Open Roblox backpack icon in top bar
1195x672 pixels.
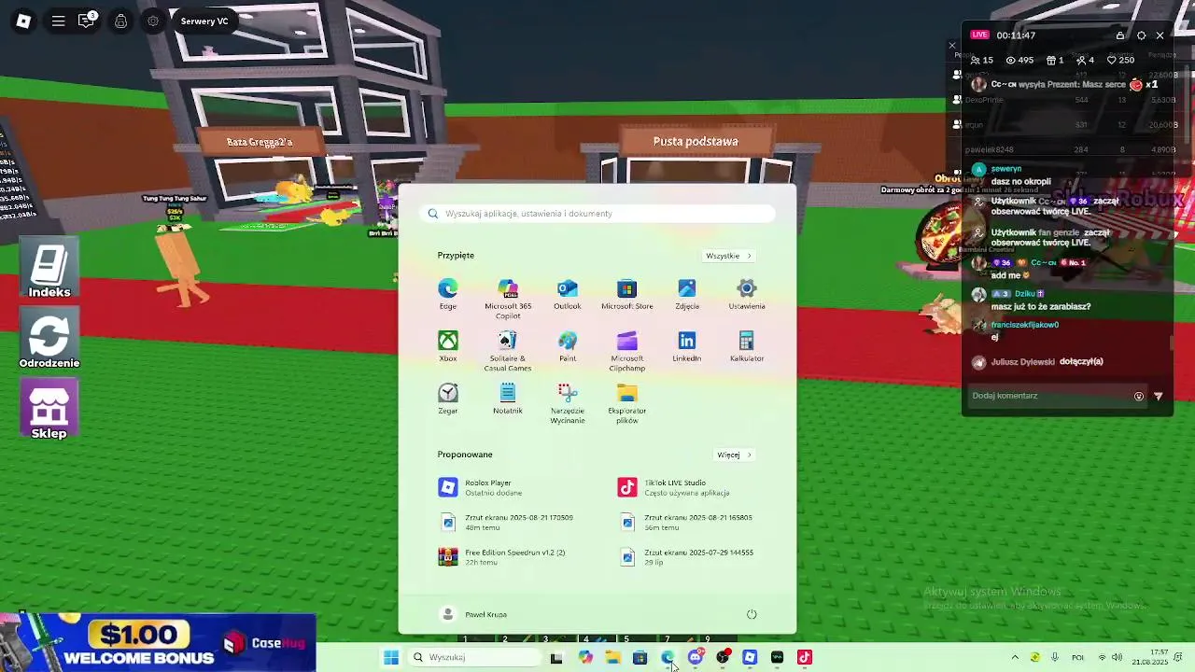pos(120,21)
